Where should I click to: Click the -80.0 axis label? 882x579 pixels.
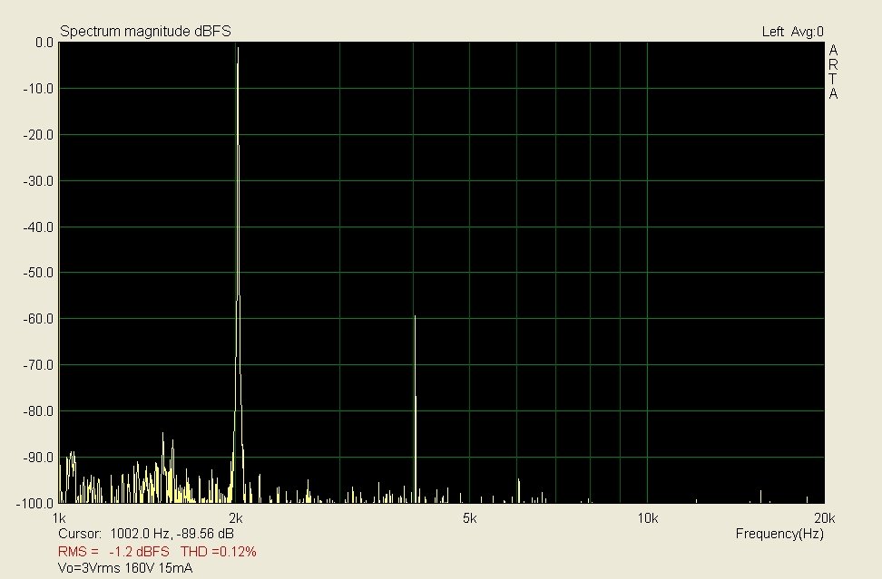point(38,411)
